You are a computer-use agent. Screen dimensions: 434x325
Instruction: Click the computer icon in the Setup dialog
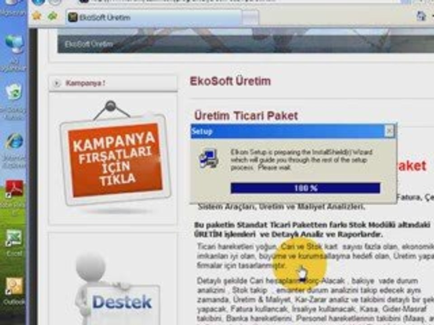tap(209, 158)
